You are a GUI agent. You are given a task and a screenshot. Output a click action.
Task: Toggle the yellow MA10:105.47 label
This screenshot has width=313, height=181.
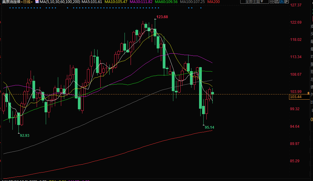pos(116,2)
